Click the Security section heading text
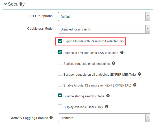The width and height of the screenshot is (155, 125). (x=16, y=4)
